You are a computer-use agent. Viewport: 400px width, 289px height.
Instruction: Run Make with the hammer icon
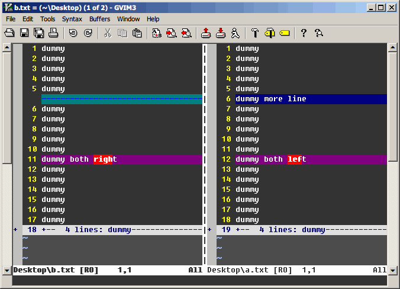(255, 33)
